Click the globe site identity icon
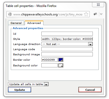109x99 pixels. (x=10, y=14)
